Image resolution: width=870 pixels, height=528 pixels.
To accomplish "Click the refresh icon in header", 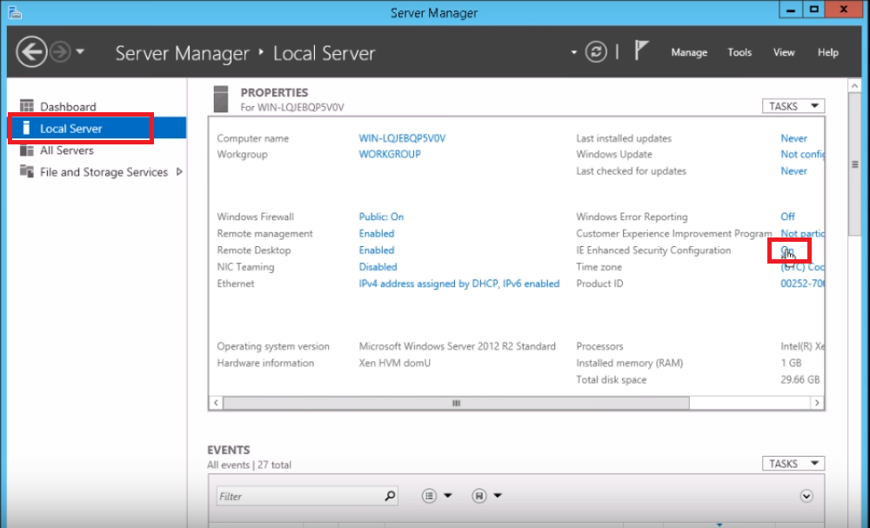I will coord(596,52).
